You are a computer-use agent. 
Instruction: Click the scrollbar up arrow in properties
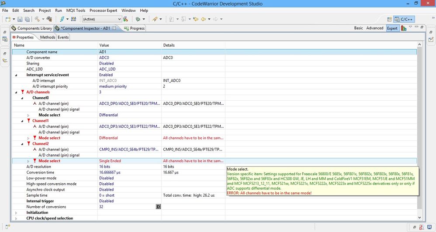(419, 44)
